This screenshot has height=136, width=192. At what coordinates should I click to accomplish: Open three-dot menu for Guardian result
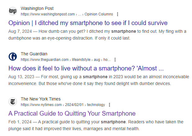pos(115,60)
